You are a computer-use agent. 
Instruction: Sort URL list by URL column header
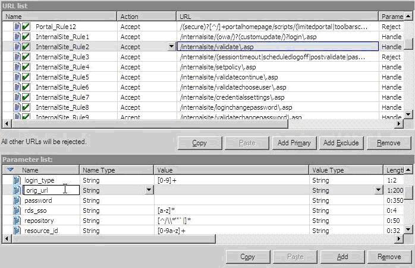[x=278, y=17]
